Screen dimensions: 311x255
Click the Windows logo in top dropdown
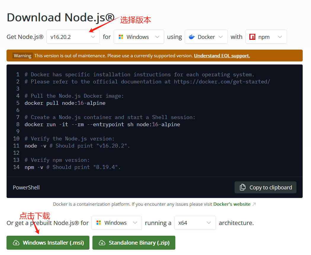[121, 37]
